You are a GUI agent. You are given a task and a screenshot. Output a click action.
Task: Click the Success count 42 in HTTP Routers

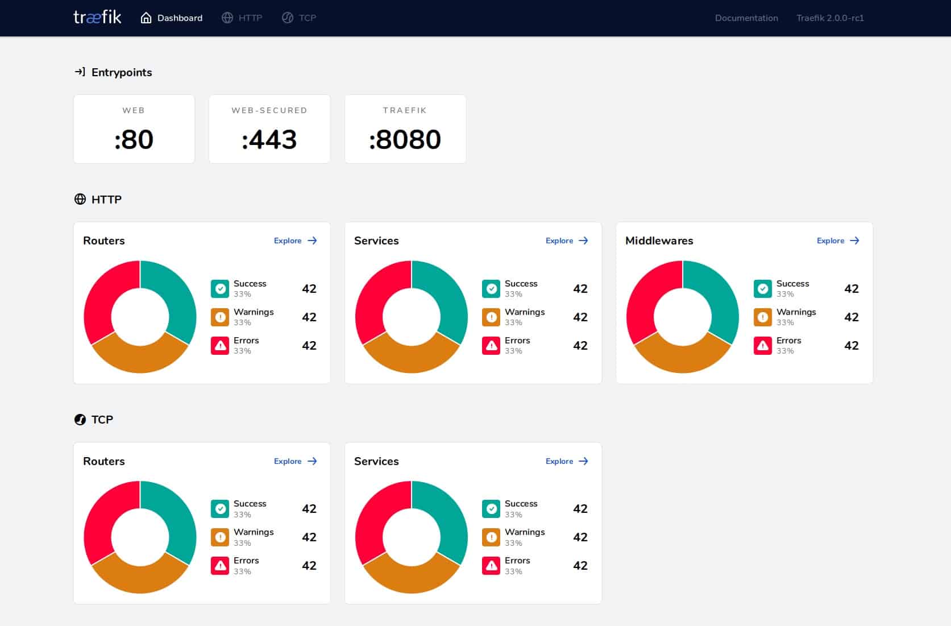point(309,289)
